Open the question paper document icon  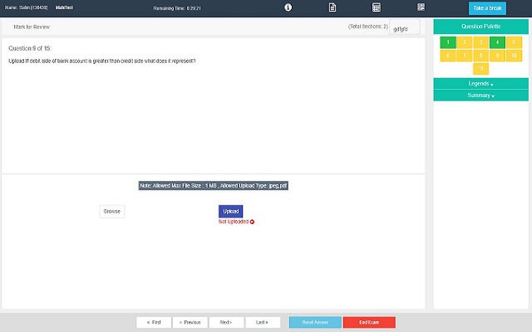tap(332, 7)
